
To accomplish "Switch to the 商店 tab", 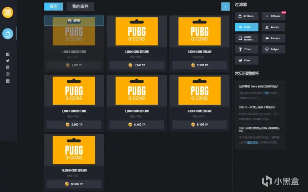I will click(53, 6).
